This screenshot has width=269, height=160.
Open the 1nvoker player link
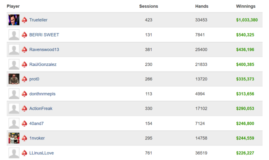pos(37,138)
